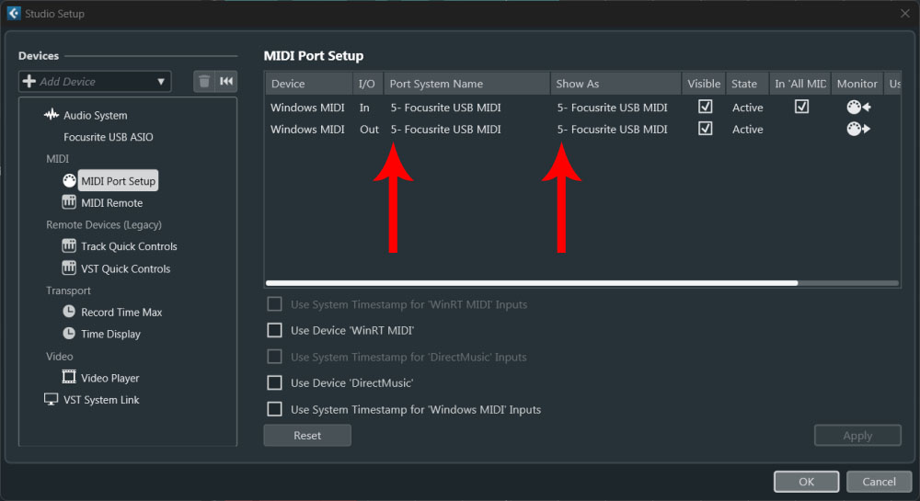Open the Add Device dropdown

pos(95,82)
